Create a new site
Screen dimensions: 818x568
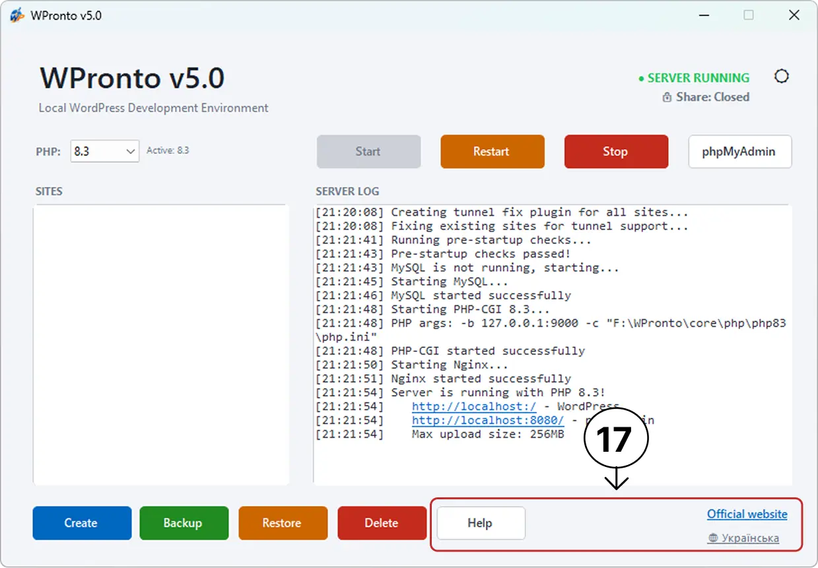pyautogui.click(x=82, y=523)
